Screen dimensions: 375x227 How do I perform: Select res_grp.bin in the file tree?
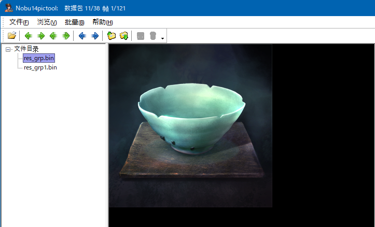point(38,58)
